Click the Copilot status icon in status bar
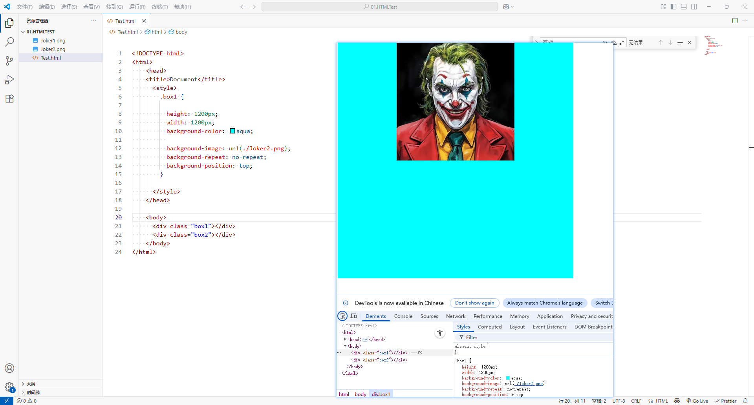 pos(677,401)
